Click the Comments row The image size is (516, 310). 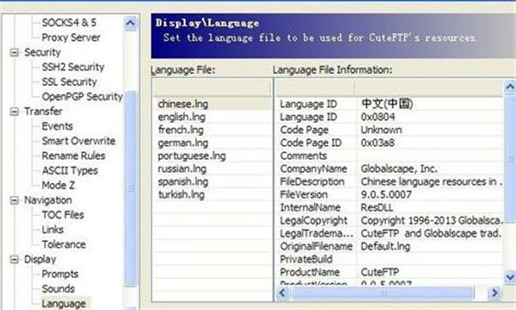[x=390, y=155]
